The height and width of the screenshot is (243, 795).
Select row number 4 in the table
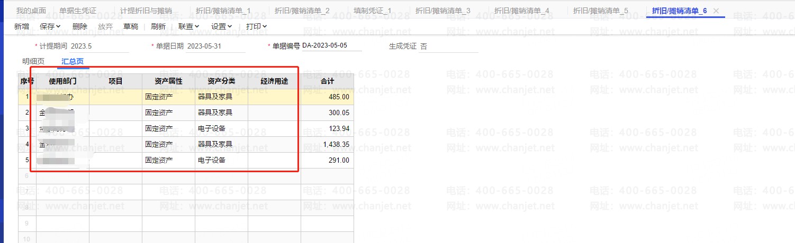[x=27, y=144]
